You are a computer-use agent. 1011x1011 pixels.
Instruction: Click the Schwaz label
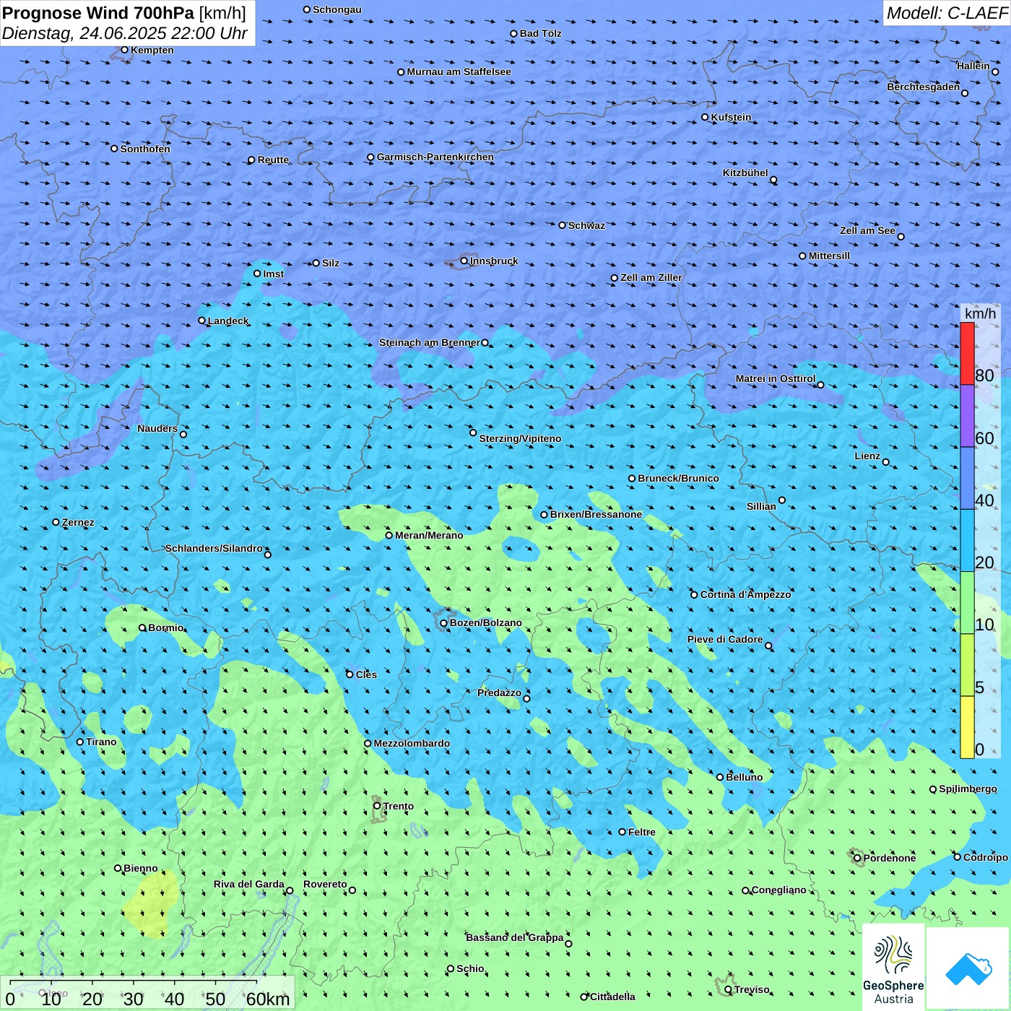(586, 225)
